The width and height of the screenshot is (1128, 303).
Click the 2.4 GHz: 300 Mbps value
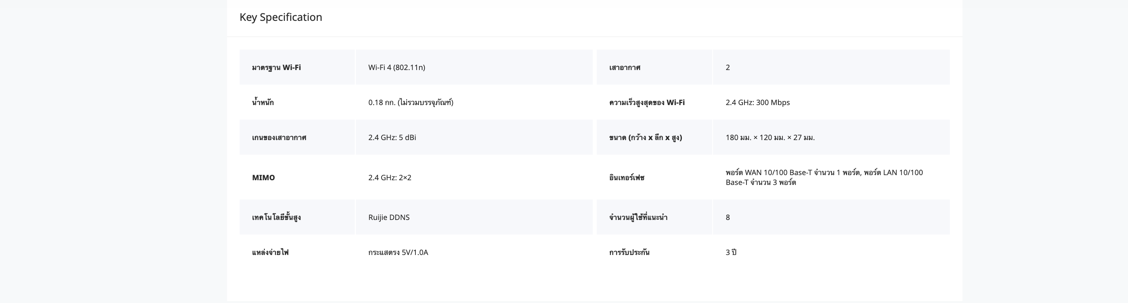[x=757, y=102]
